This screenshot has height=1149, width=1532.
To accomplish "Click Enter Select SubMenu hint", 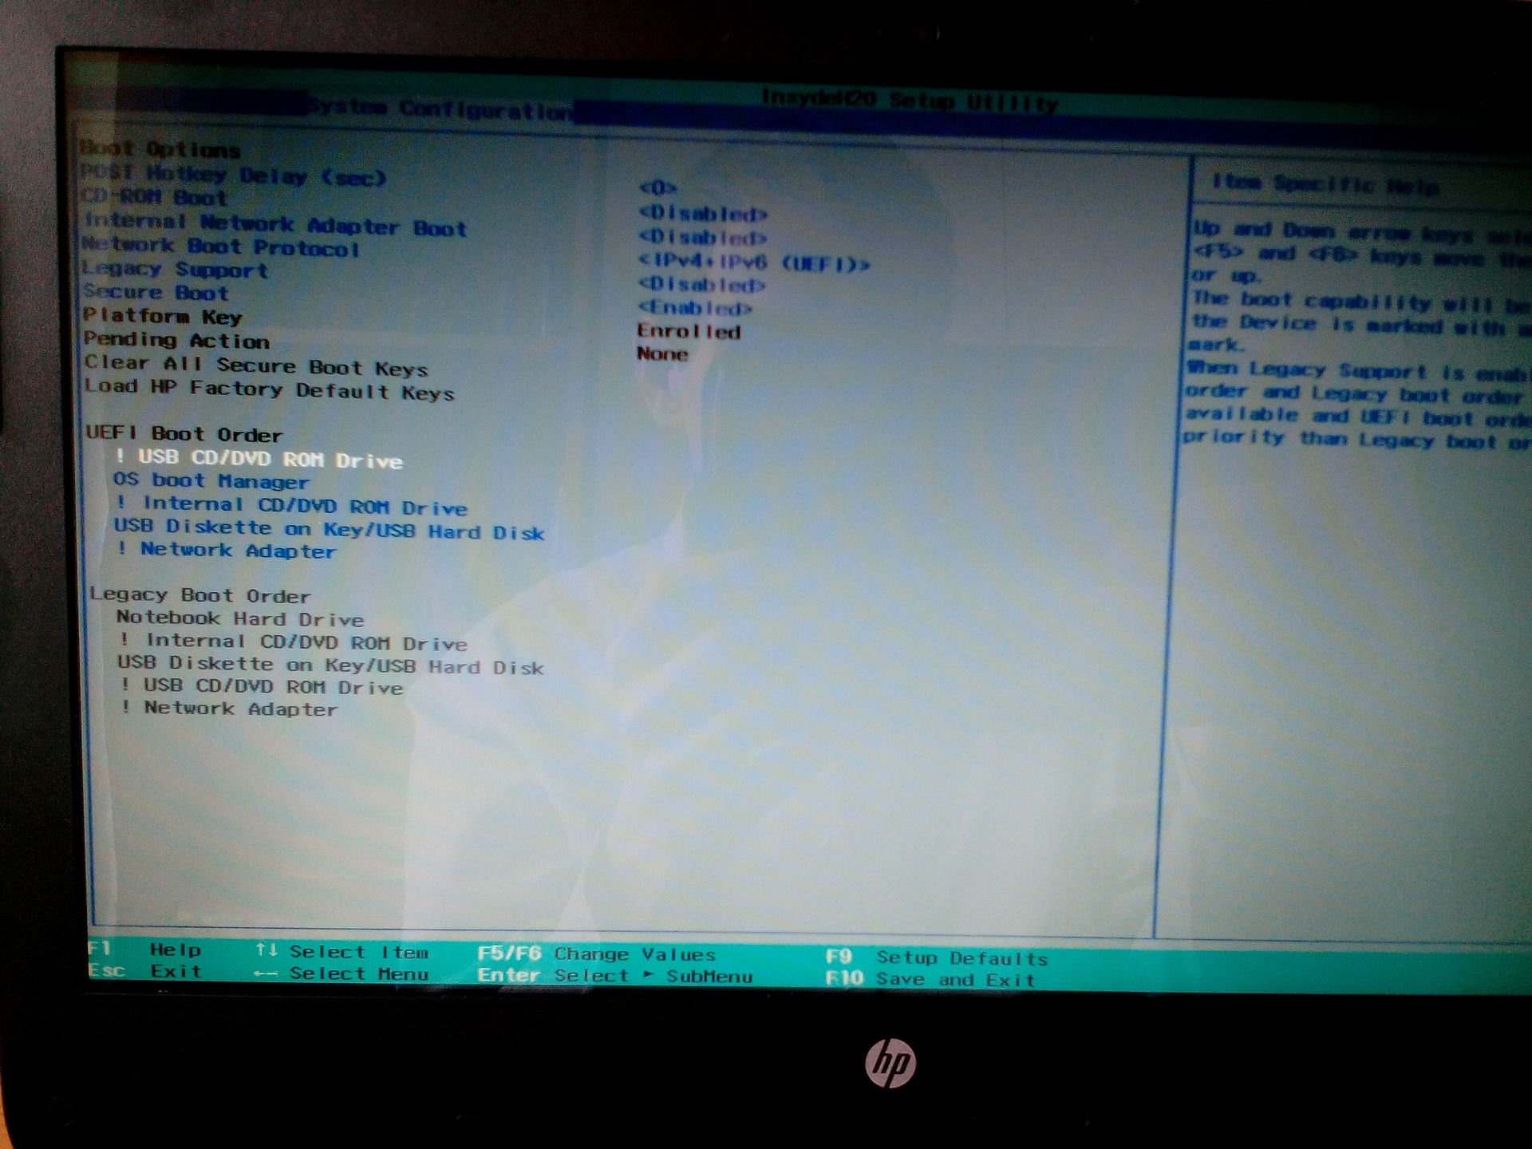I will tap(615, 976).
